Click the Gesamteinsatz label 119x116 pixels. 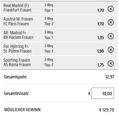pos(17,93)
